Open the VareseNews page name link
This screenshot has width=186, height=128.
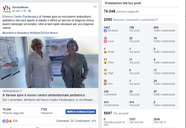20,7
